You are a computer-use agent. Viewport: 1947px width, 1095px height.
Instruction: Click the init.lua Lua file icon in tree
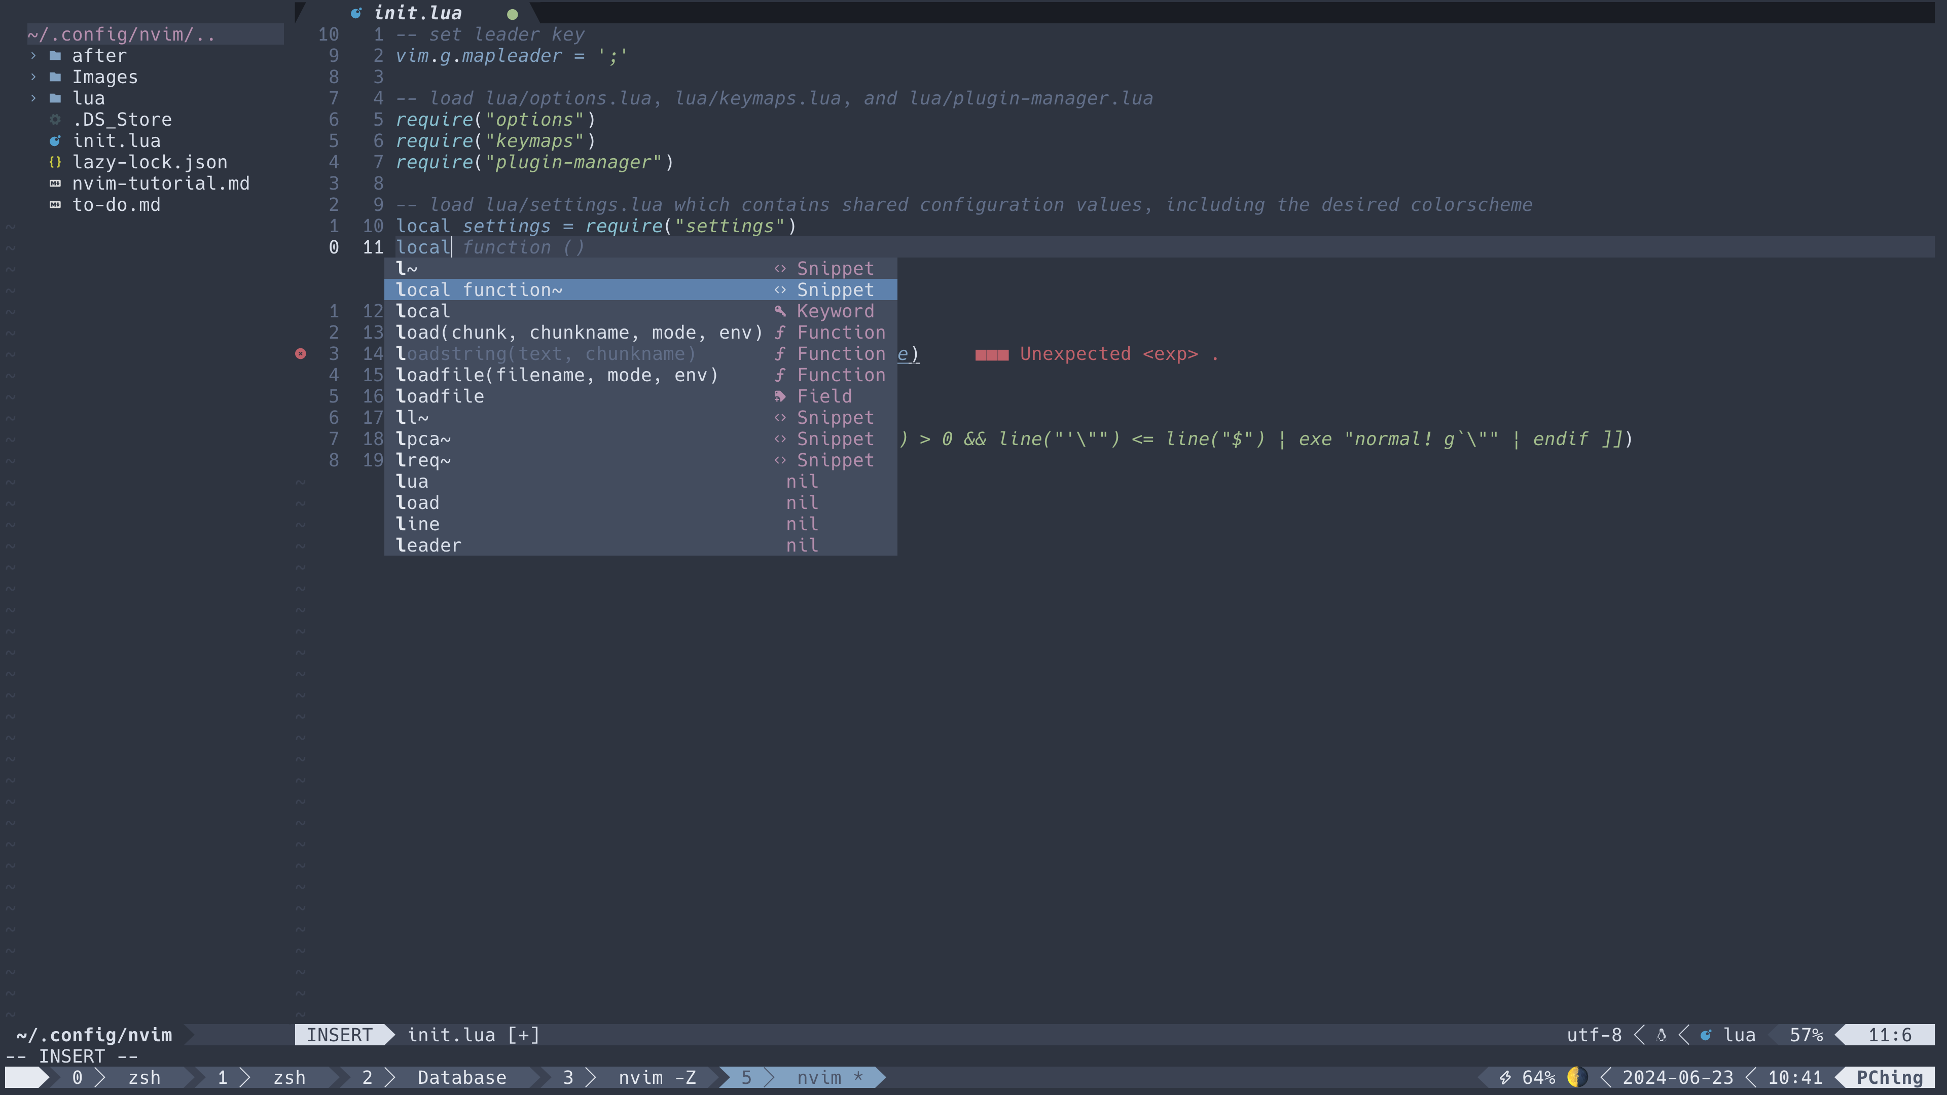(55, 140)
